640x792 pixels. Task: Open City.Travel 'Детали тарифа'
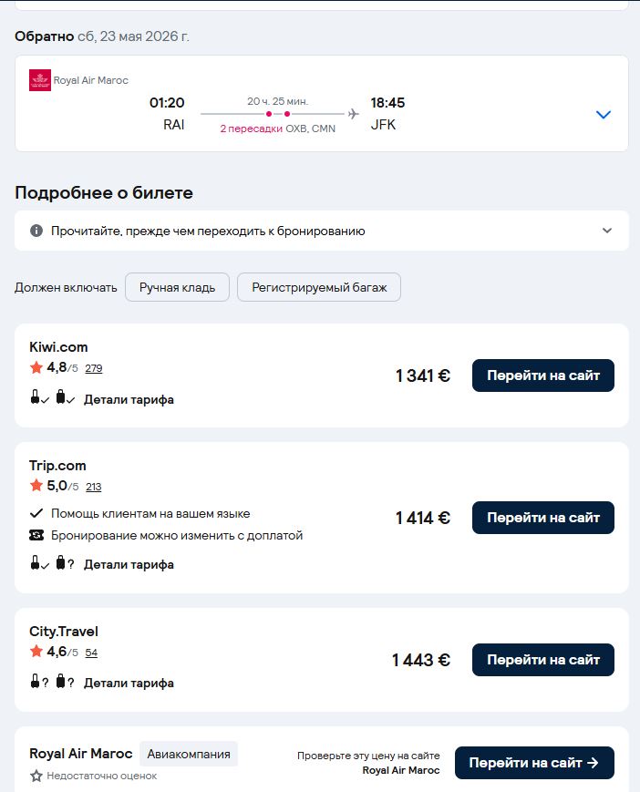[129, 683]
